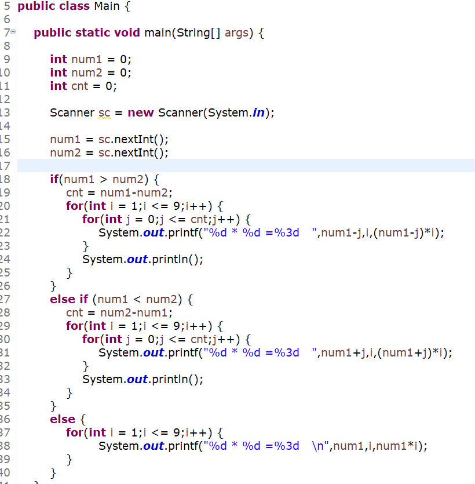475x484 pixels.
Task: Click the inner j loop on line 30
Action: [x=167, y=340]
